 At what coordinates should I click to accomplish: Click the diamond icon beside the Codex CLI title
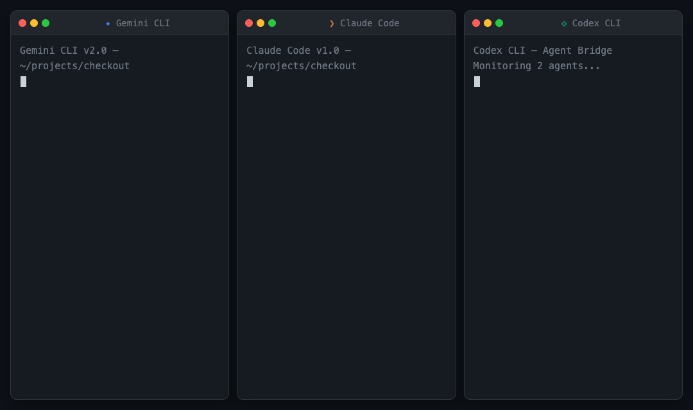(563, 23)
